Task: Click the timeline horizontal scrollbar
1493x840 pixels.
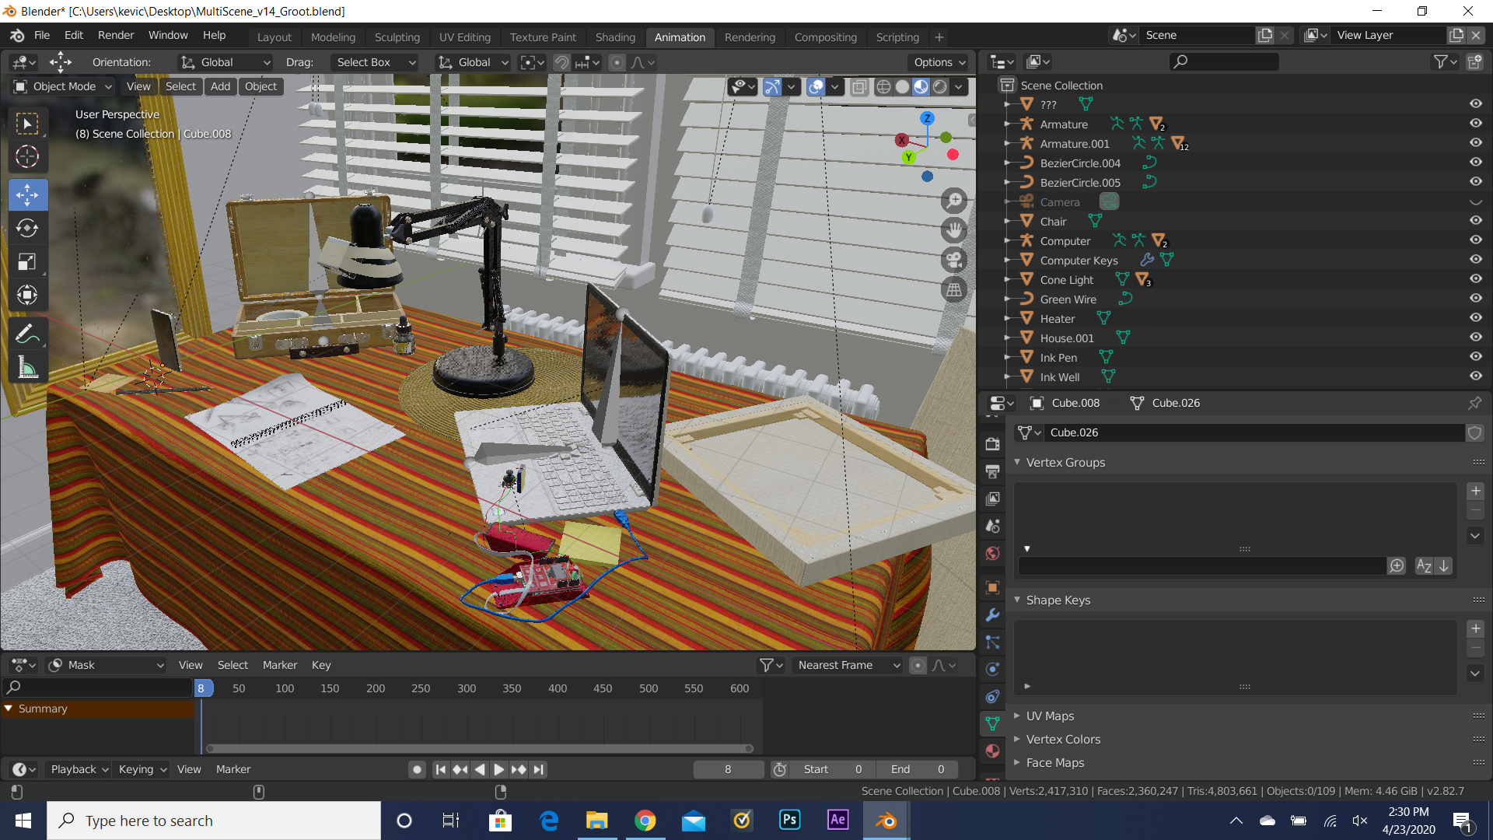Action: click(x=479, y=748)
